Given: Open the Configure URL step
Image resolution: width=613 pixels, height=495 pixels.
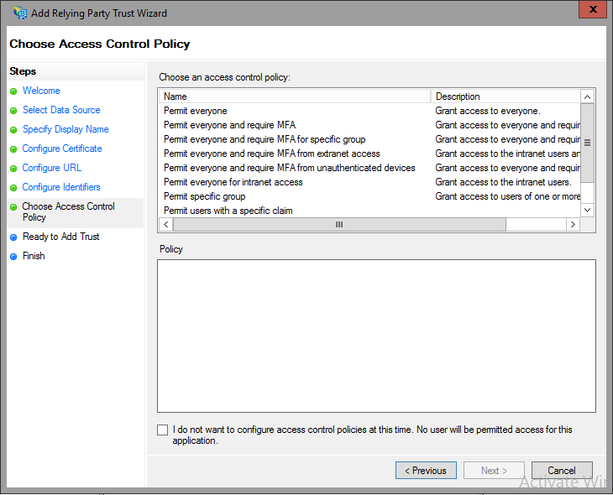Looking at the screenshot, I should [x=52, y=168].
